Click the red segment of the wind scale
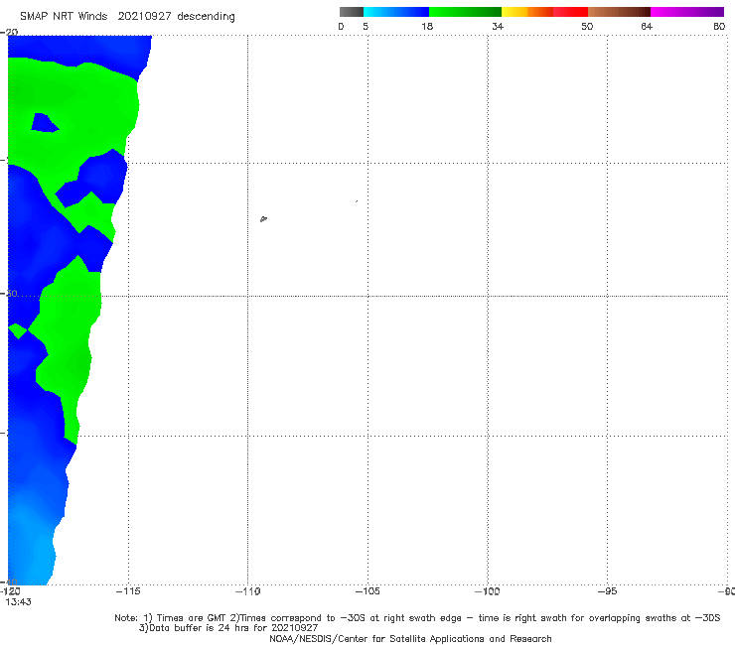The image size is (735, 645). [x=570, y=12]
